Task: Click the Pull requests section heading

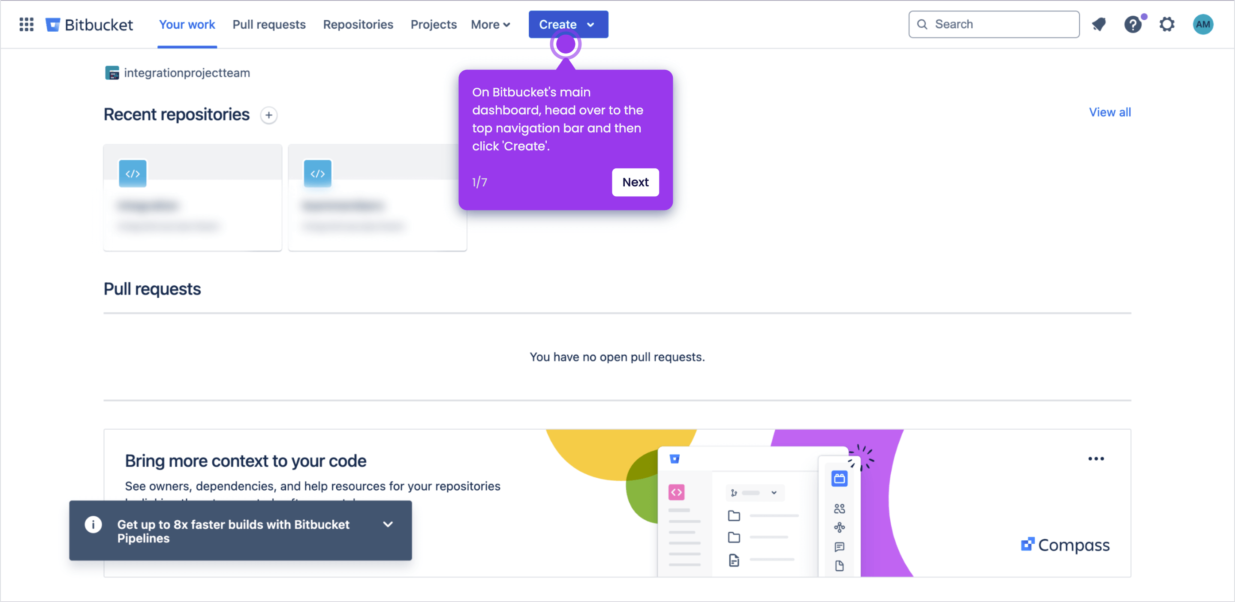Action: 152,289
